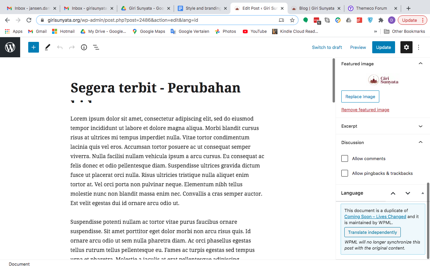Open the purple D profile avatar
Viewport: 430px width, 268px height.
pyautogui.click(x=392, y=20)
